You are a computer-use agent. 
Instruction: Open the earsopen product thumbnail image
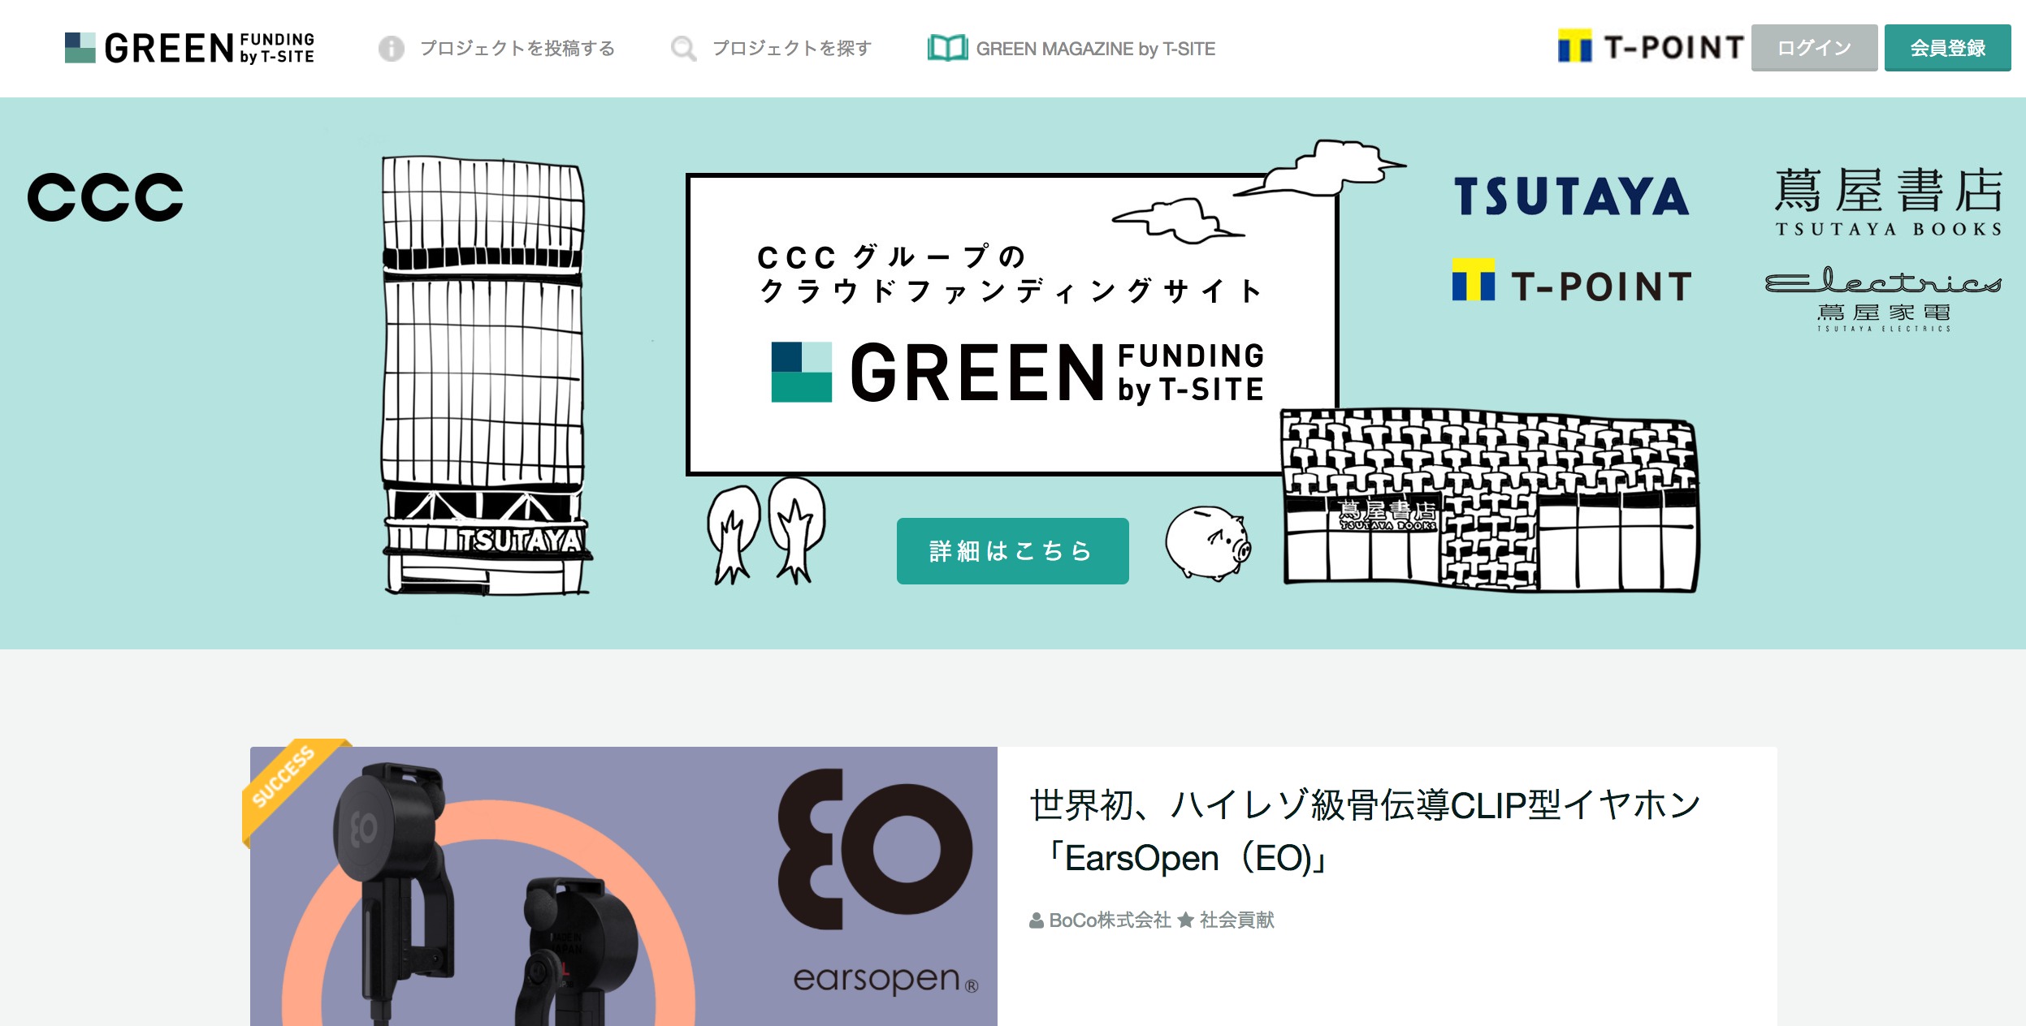point(623,886)
